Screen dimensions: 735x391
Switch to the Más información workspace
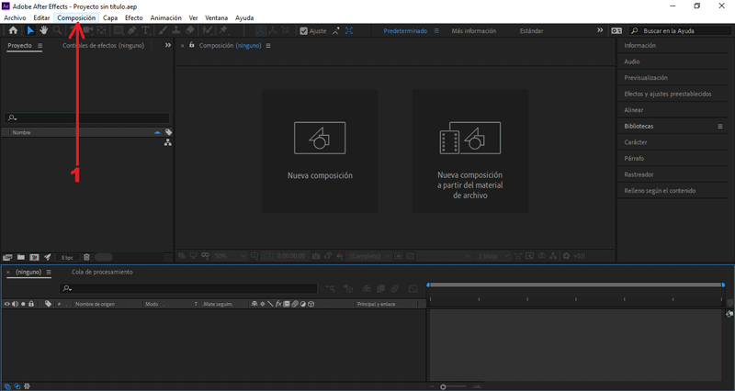(x=473, y=31)
